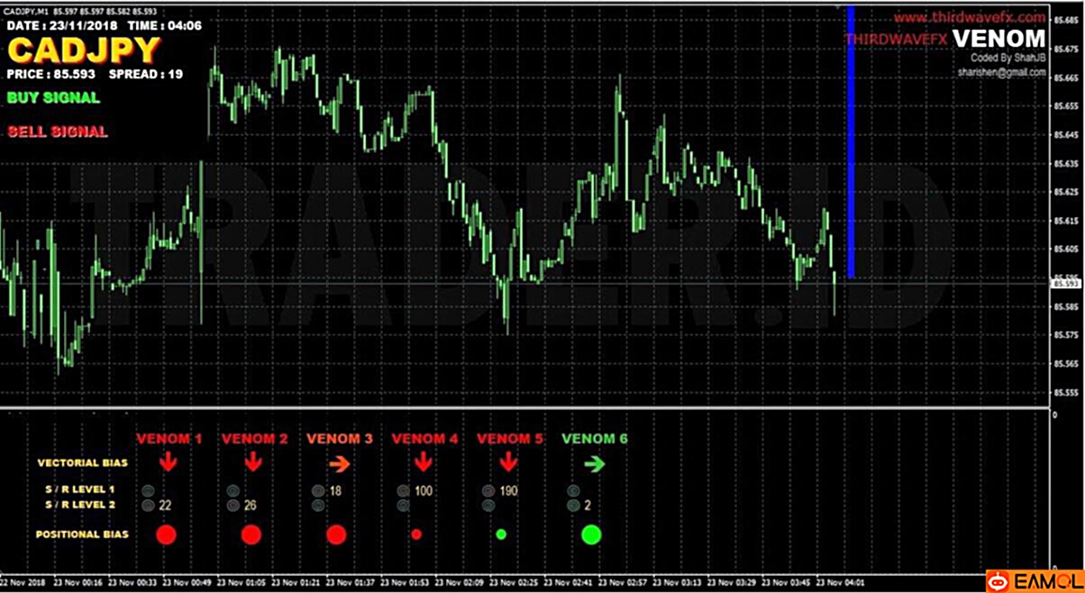
Task: Click the green BUY SIGNAL label
Action: coord(53,98)
